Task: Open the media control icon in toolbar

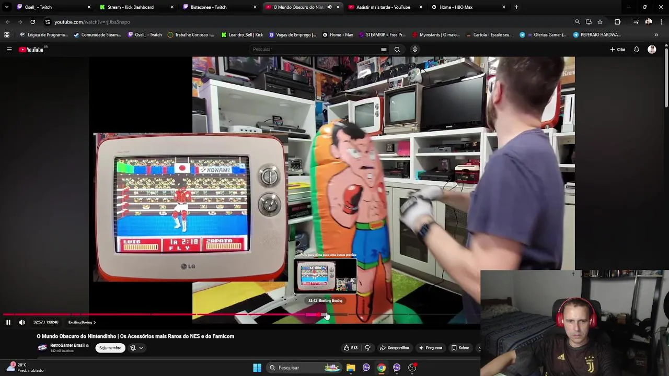Action: coord(636,22)
